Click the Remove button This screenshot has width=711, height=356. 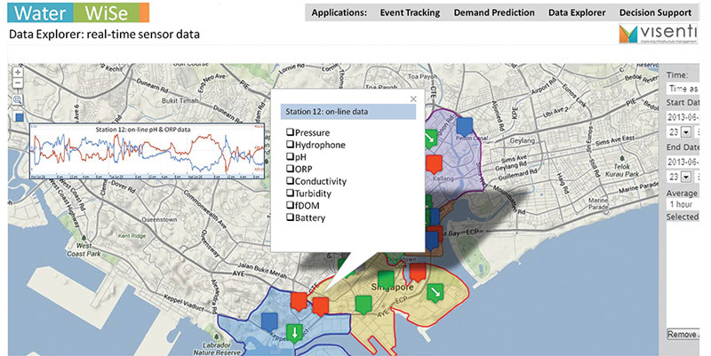[x=683, y=334]
